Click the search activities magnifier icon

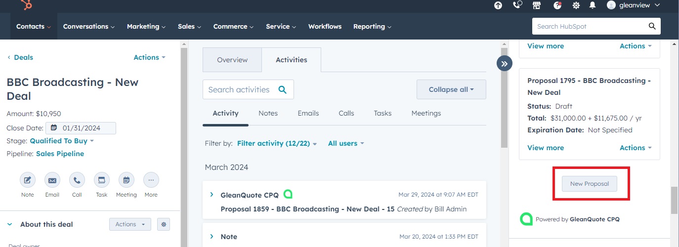click(x=283, y=89)
